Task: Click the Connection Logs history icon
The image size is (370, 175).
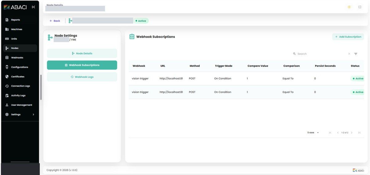Action: click(7, 86)
